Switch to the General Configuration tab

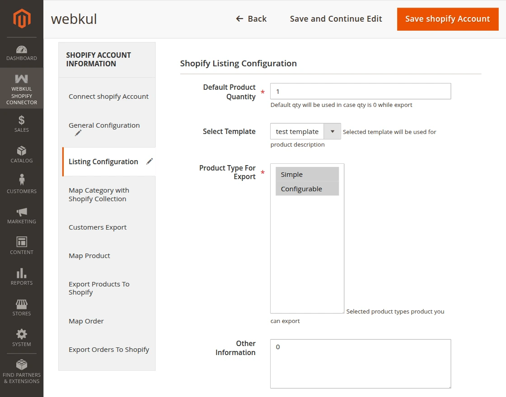point(104,125)
